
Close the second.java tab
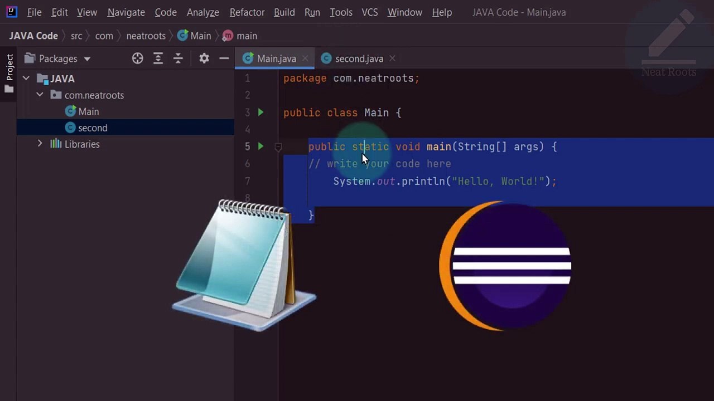tap(392, 58)
